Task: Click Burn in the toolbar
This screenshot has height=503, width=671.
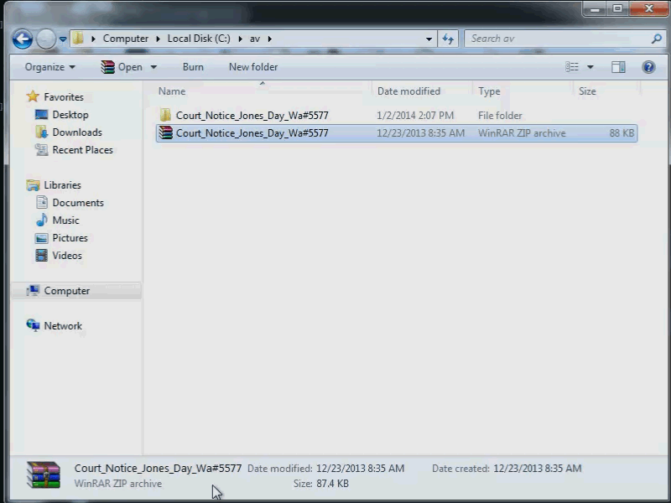Action: point(193,67)
